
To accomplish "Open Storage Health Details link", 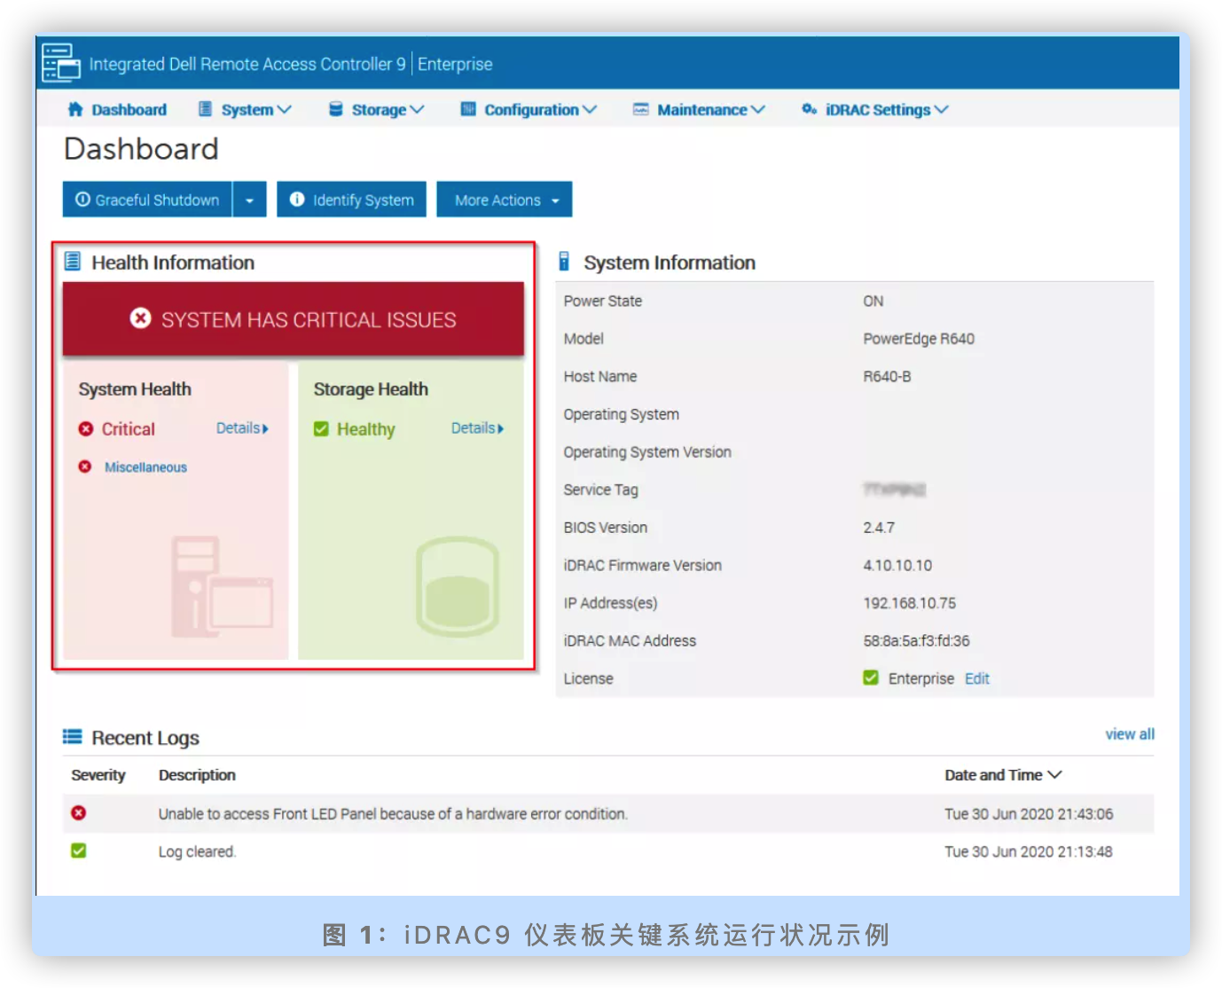I will tap(477, 427).
